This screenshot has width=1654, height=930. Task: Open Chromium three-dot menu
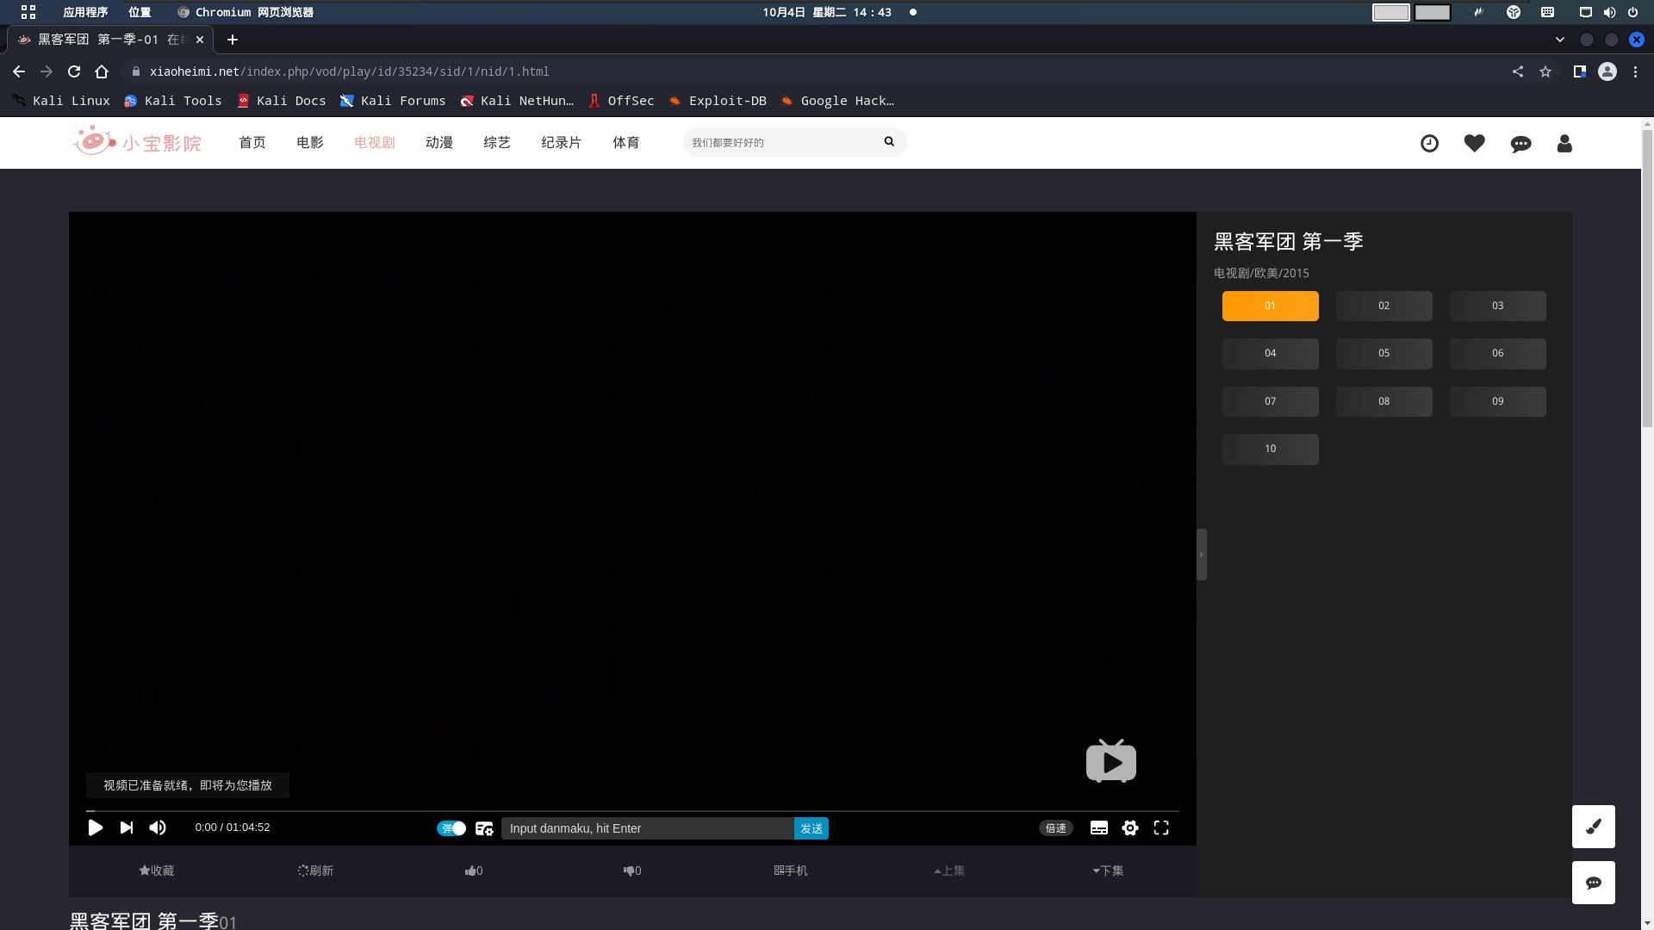1635,71
